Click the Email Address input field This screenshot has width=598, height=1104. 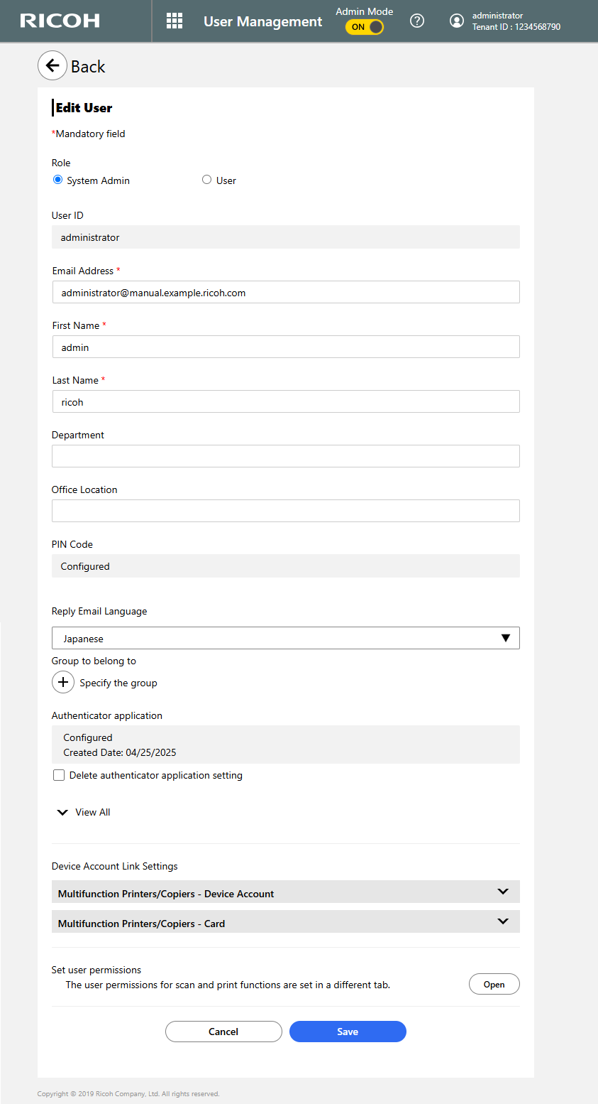click(x=285, y=292)
